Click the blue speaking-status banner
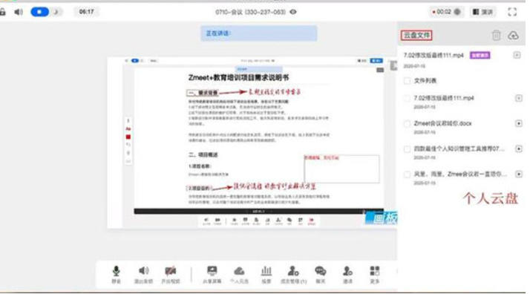 point(258,33)
